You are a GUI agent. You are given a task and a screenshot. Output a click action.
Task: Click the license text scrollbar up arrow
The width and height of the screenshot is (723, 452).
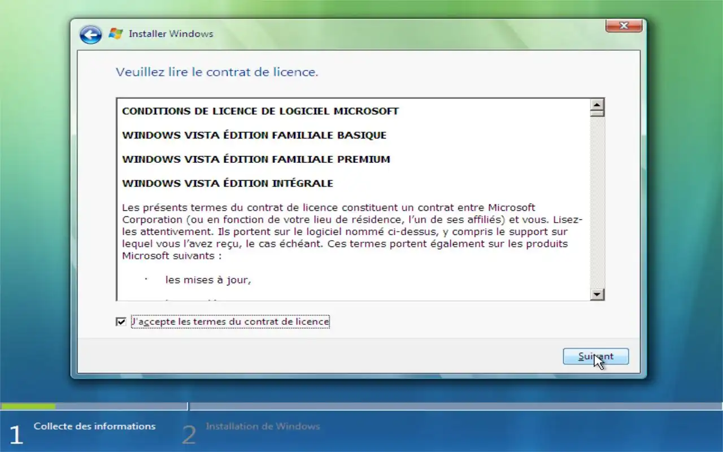pos(597,105)
